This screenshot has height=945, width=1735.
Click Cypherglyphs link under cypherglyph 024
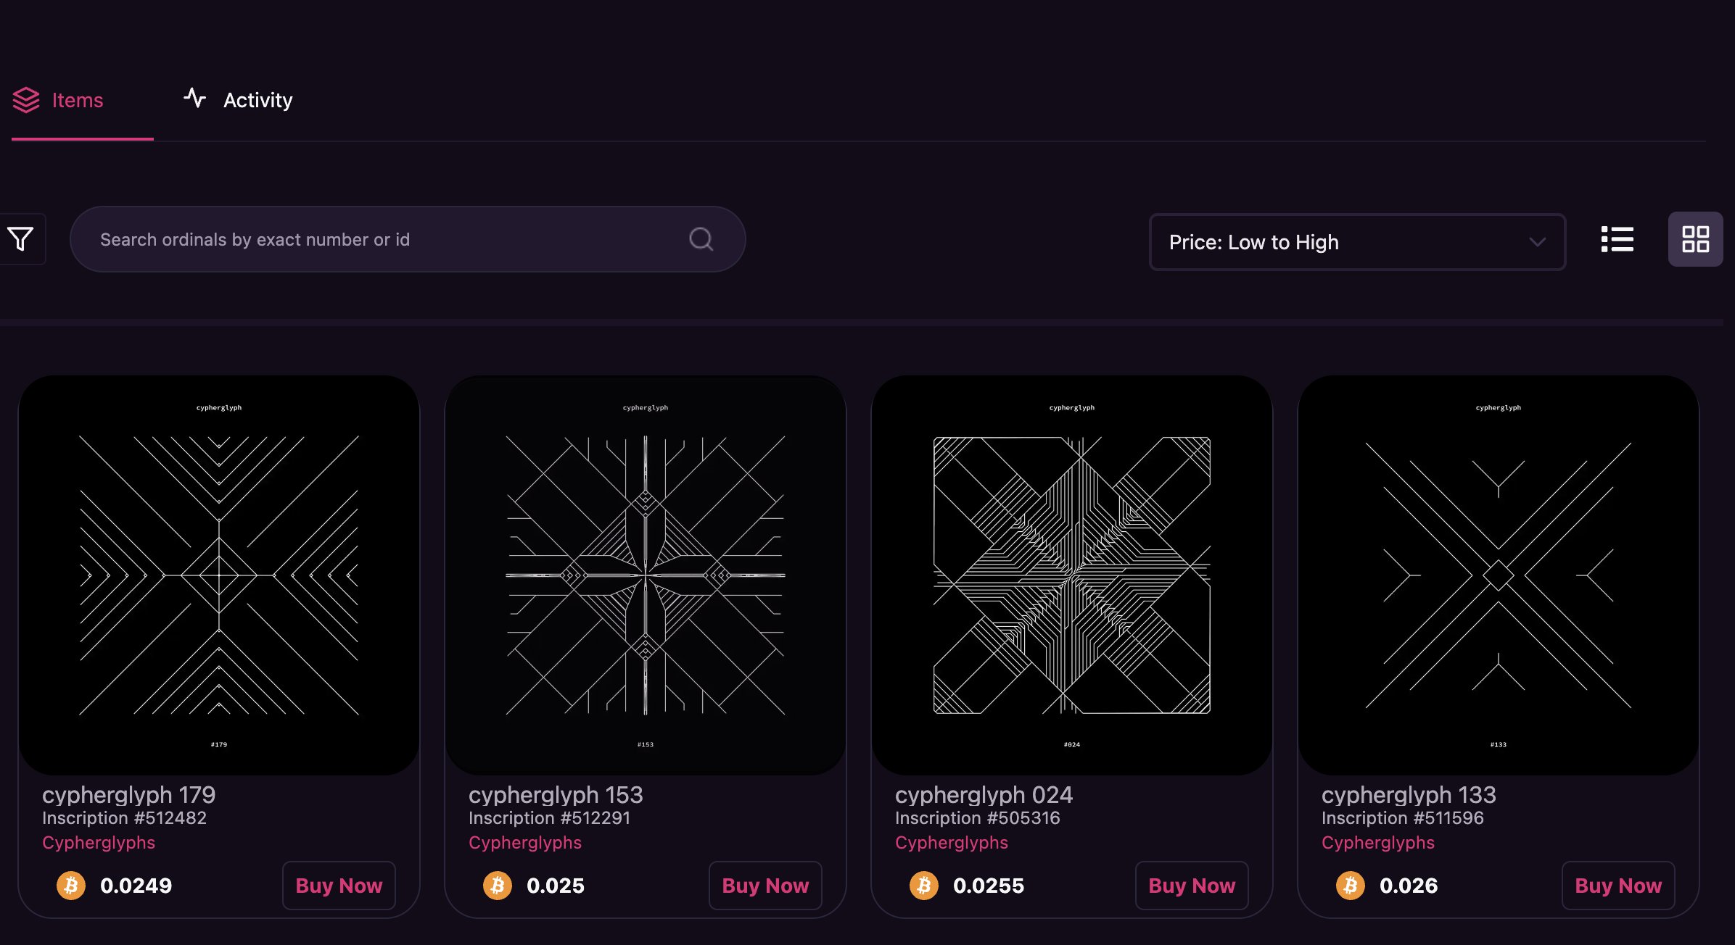pyautogui.click(x=951, y=843)
